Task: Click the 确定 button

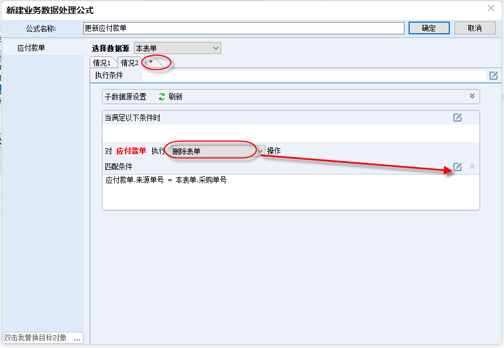Action: [429, 28]
